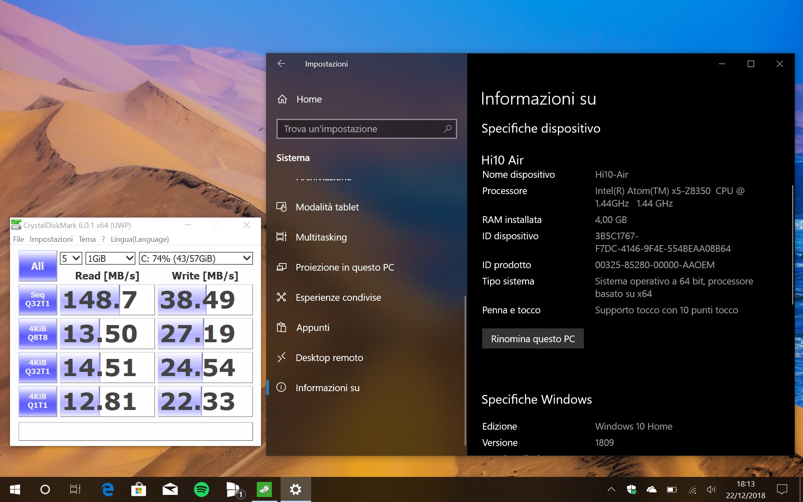
Task: Click RAM installata value 4,00 GB
Action: (x=611, y=220)
